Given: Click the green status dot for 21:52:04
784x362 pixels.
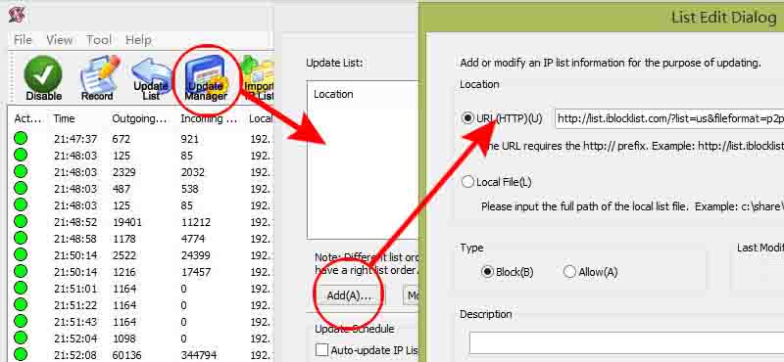Looking at the screenshot, I should click(20, 338).
